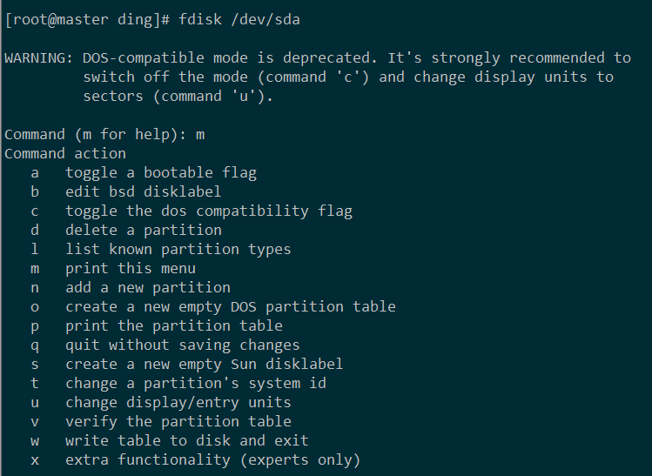
Task: Click 'verify the partition table' line
Action: tap(178, 421)
